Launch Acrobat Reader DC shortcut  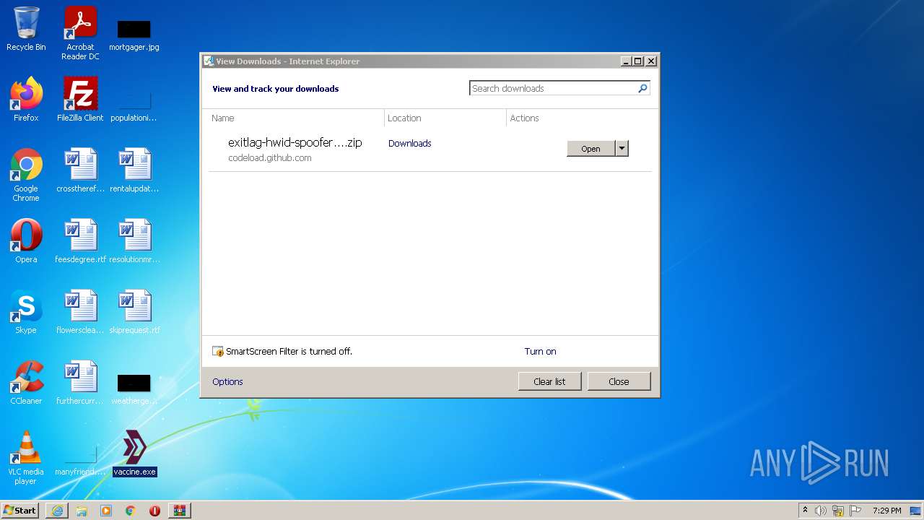[x=80, y=33]
